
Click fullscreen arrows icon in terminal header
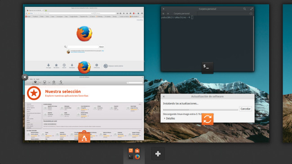tap(252, 9)
